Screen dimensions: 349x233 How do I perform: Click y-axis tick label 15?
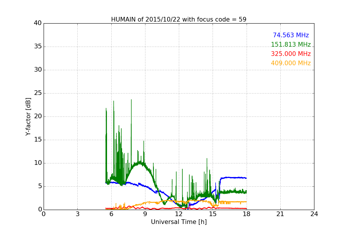point(38,140)
